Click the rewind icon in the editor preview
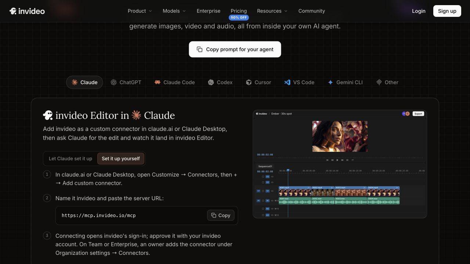The image size is (470, 264). click(x=332, y=160)
